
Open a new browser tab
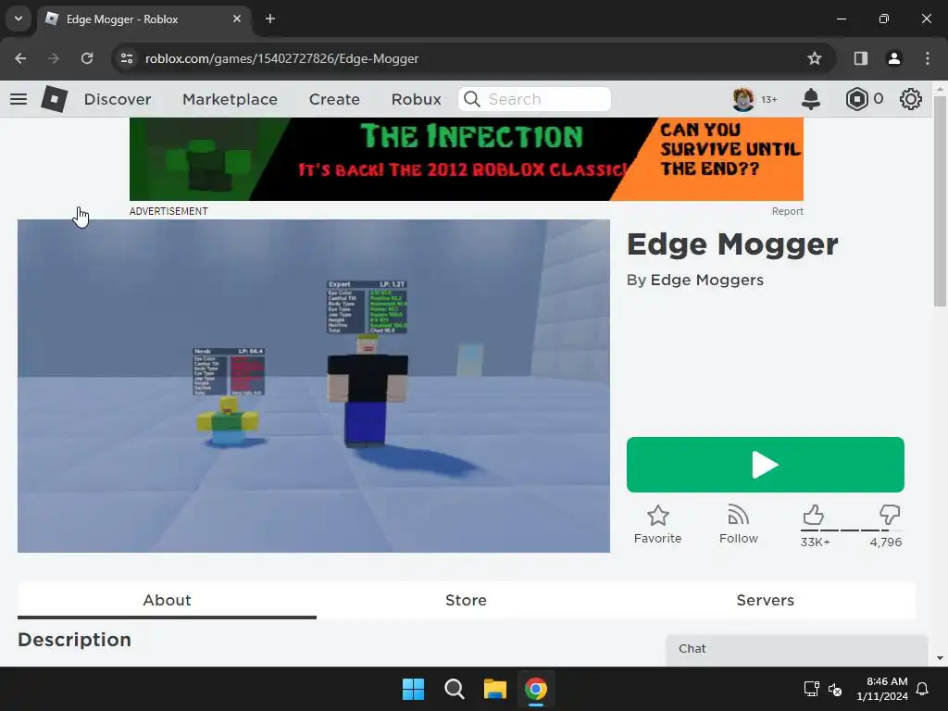tap(270, 19)
